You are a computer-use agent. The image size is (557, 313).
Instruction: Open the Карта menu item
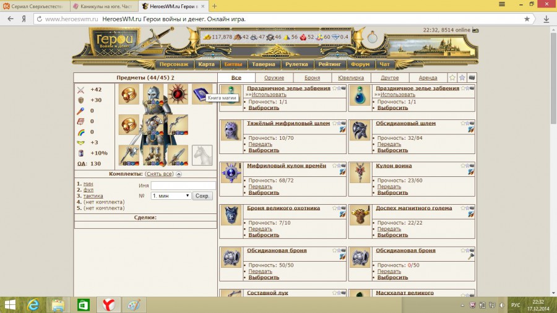point(206,64)
